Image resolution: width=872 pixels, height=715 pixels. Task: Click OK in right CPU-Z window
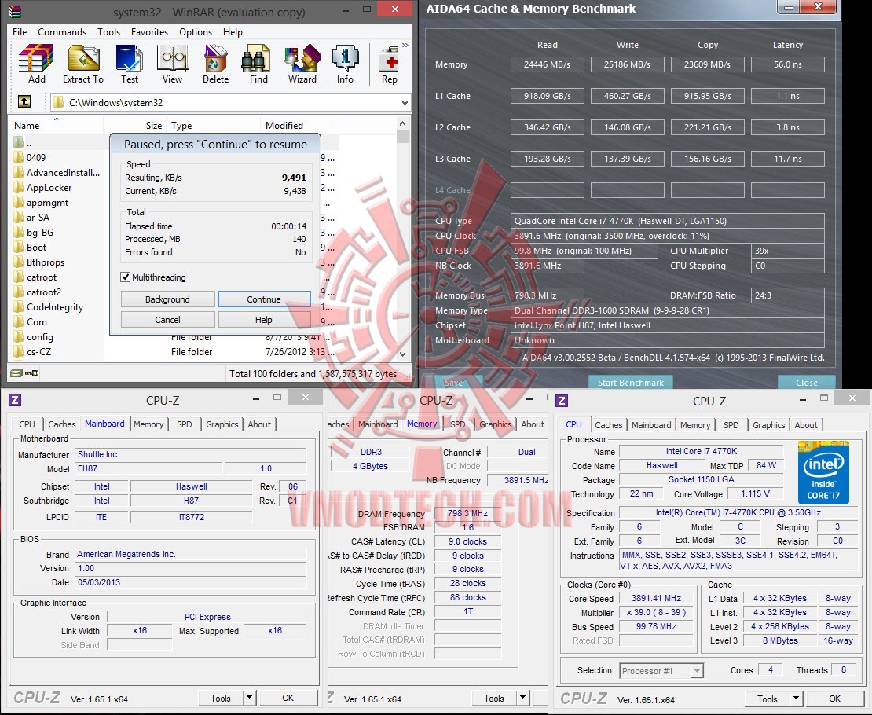(x=835, y=698)
